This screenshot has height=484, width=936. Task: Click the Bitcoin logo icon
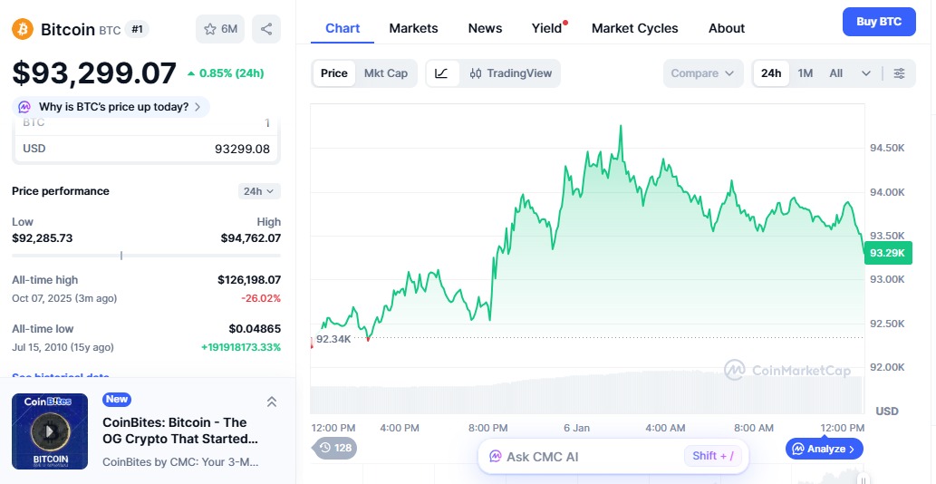click(23, 29)
